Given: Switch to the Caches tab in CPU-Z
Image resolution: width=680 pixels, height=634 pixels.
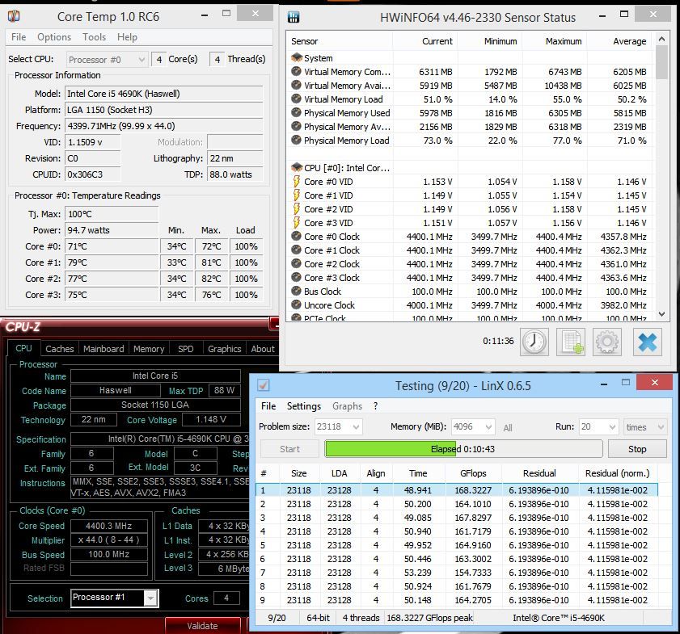Looking at the screenshot, I should (x=60, y=349).
